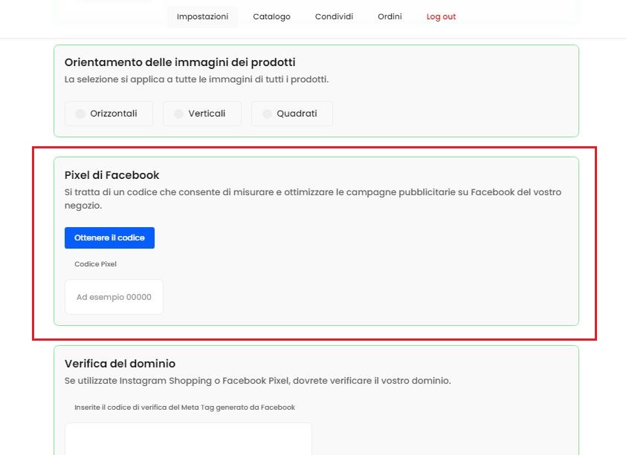Open the Impostazioni tab
Image resolution: width=626 pixels, height=455 pixels.
(202, 16)
